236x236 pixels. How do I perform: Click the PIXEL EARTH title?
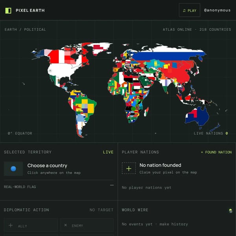coord(30,10)
